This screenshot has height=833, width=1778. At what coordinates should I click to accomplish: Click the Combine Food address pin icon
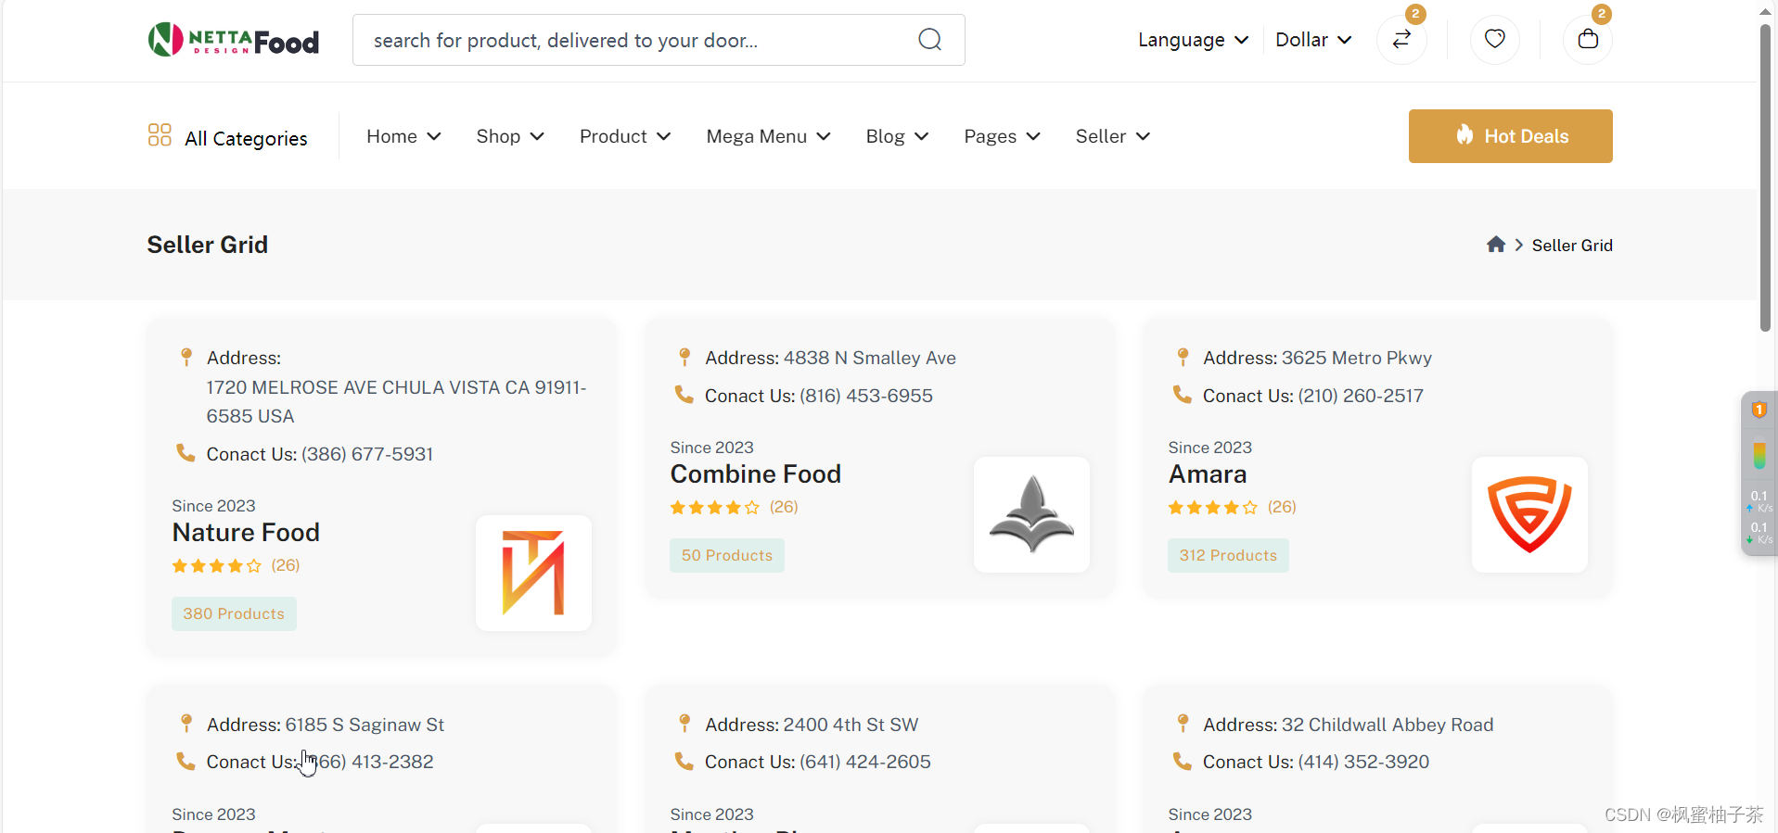[x=684, y=357]
